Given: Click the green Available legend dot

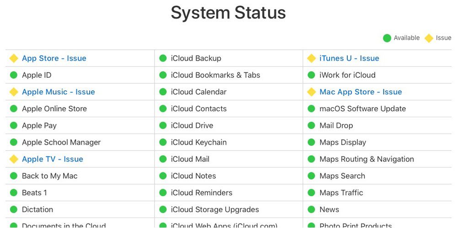Looking at the screenshot, I should [387, 38].
